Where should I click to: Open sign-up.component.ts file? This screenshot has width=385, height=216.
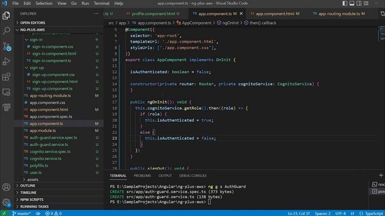pyautogui.click(x=59, y=88)
